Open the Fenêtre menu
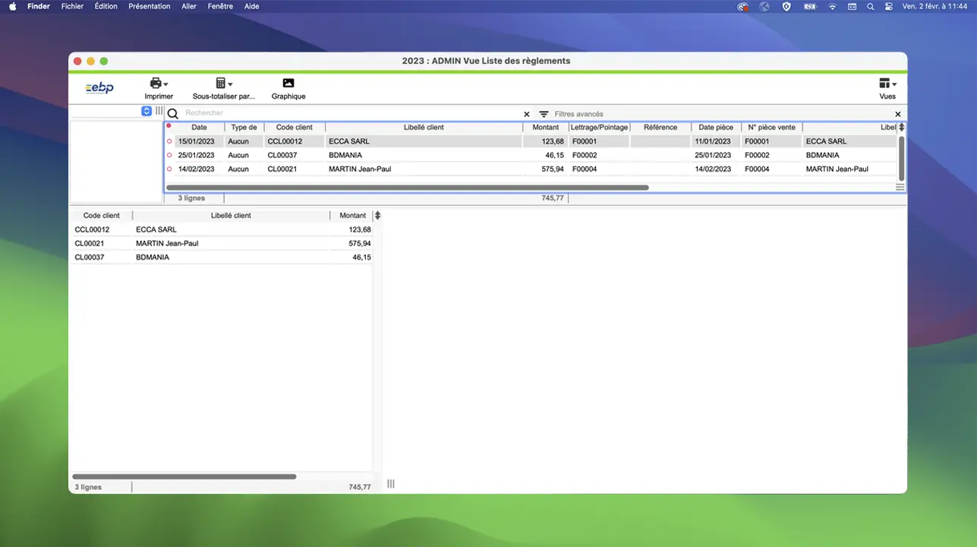Image resolution: width=977 pixels, height=547 pixels. pos(220,6)
